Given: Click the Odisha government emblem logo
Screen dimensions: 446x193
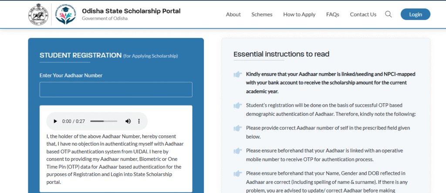Looking at the screenshot, I should tap(38, 14).
